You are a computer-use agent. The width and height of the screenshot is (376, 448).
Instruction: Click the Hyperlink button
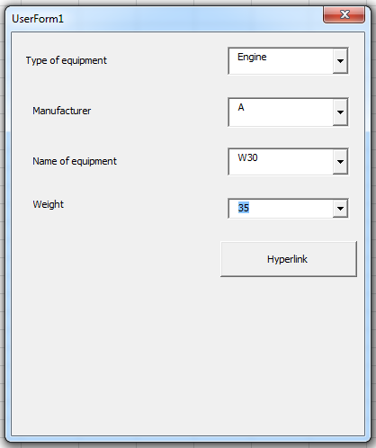pos(289,259)
